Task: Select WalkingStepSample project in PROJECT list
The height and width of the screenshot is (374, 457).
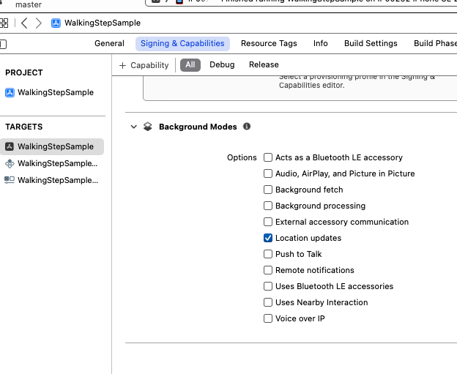Action: coord(50,93)
